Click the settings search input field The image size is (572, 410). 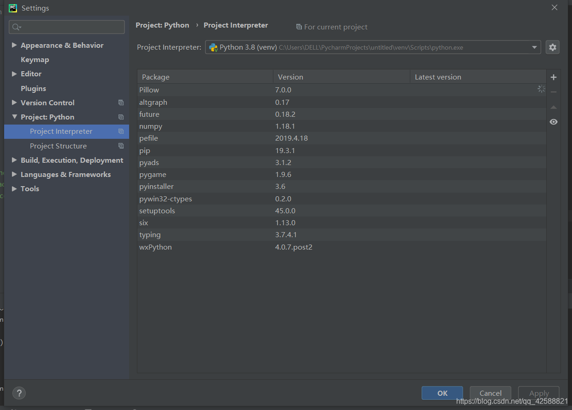point(67,27)
